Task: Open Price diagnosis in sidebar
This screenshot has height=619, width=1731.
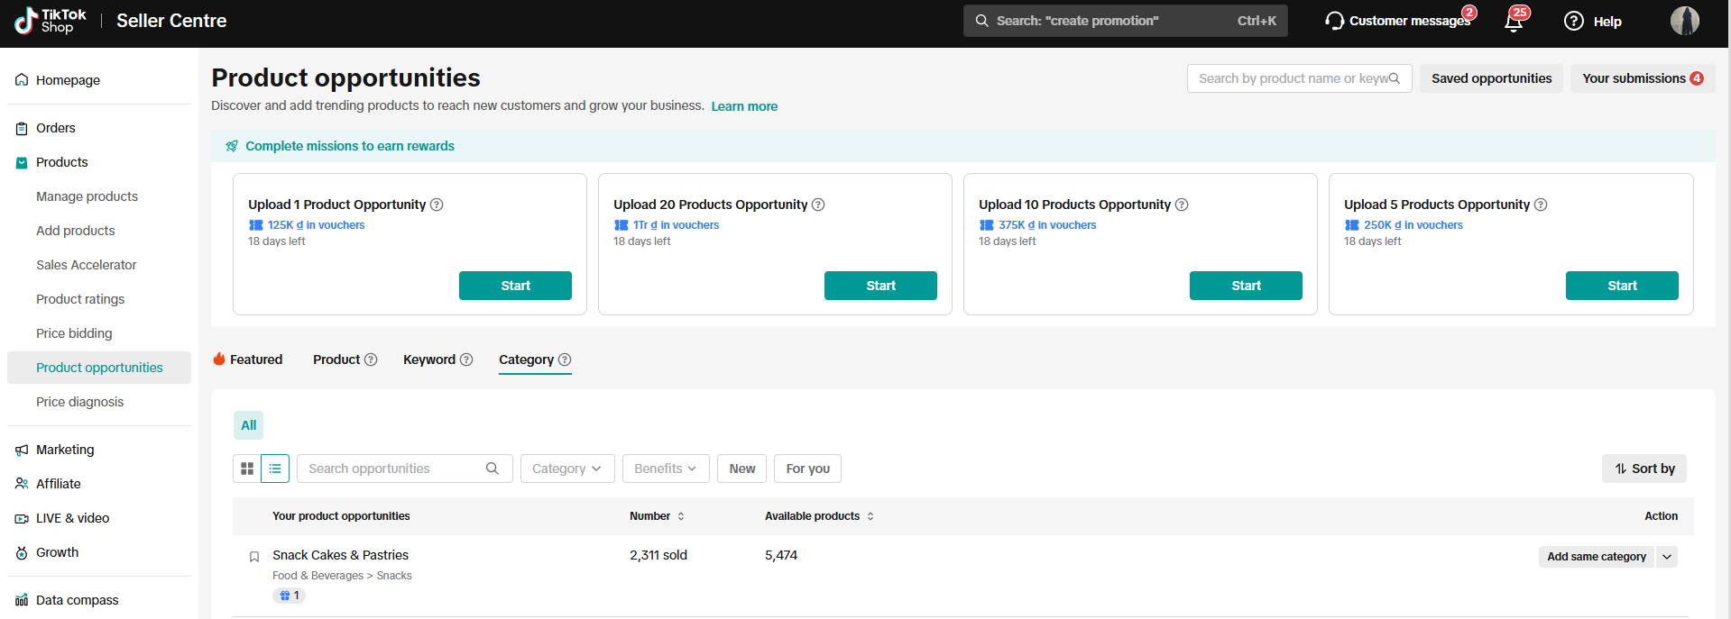Action: pyautogui.click(x=80, y=402)
